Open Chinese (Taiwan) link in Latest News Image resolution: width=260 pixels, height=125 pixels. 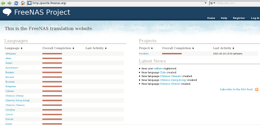click(x=171, y=76)
